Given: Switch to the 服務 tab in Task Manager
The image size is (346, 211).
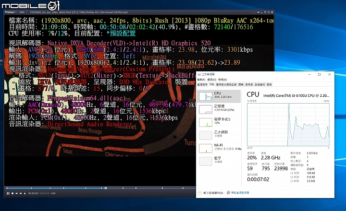Looking at the screenshot, I should pyautogui.click(x=269, y=84).
